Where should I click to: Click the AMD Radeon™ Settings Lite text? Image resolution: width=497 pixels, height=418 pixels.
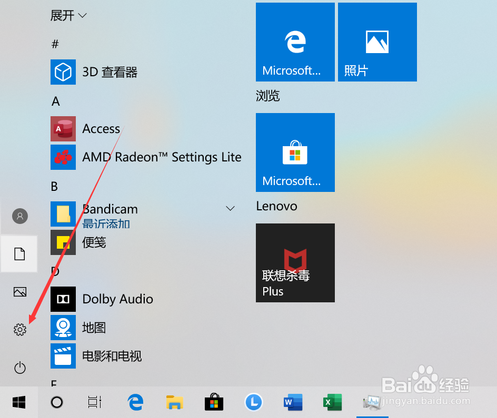click(x=162, y=157)
